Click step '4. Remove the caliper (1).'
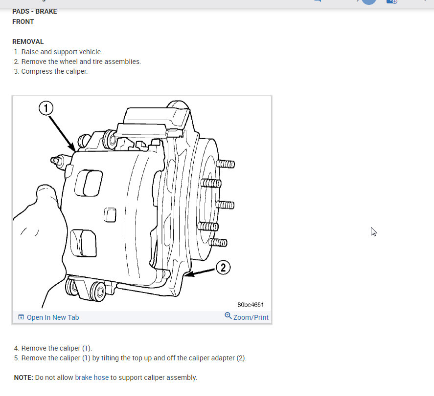 click(x=53, y=348)
